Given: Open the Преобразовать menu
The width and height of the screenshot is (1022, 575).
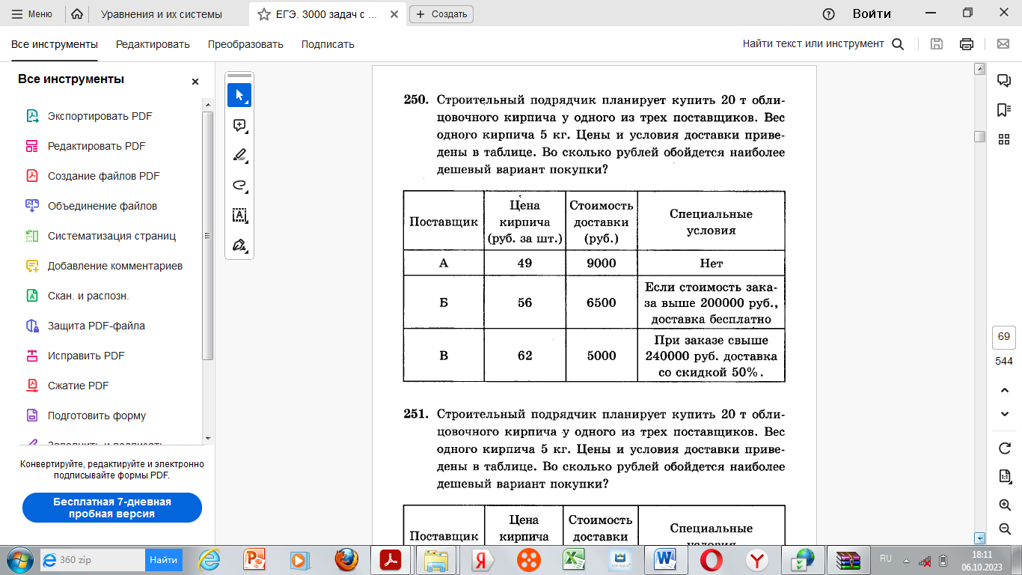Looking at the screenshot, I should coord(245,44).
